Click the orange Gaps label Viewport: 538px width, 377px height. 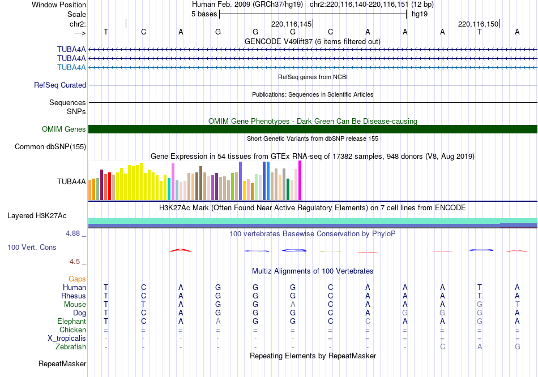point(77,279)
